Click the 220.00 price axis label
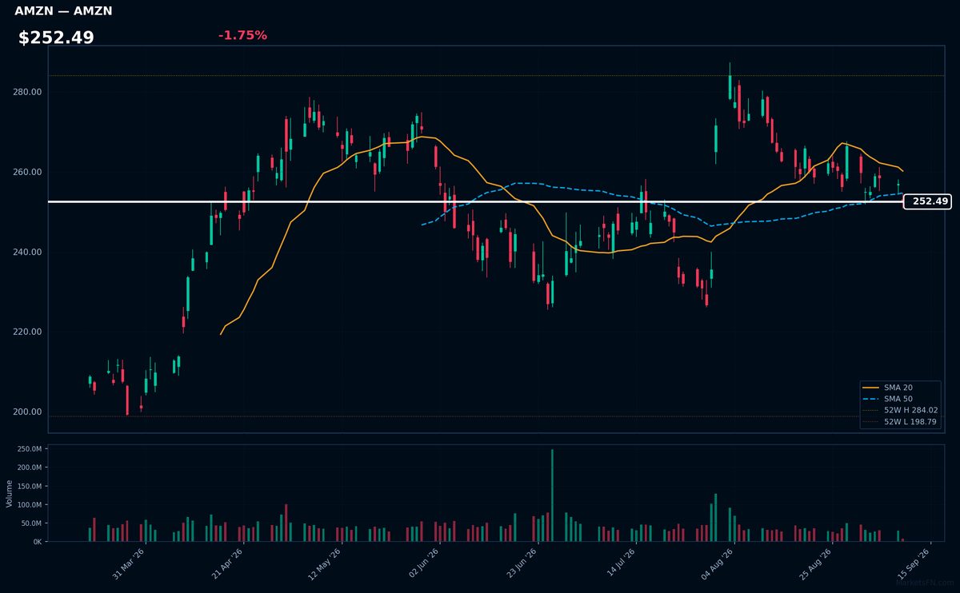Screen dimensions: 960x593 (x=28, y=332)
